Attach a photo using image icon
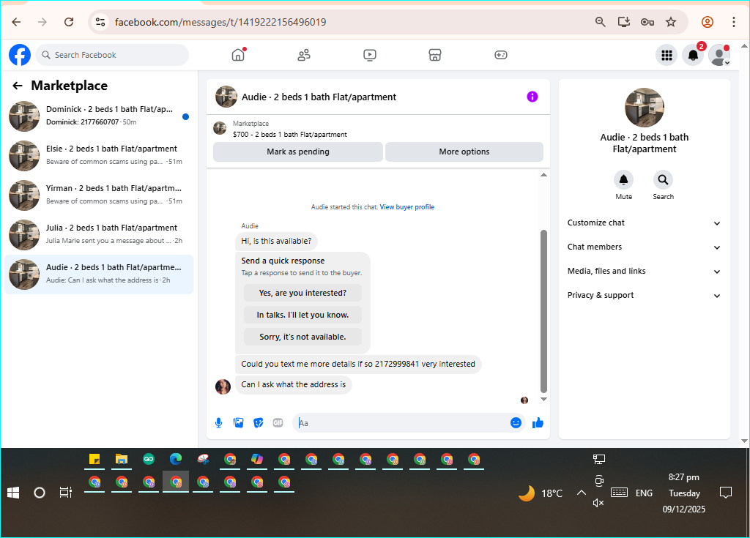The width and height of the screenshot is (750, 538). tap(238, 423)
